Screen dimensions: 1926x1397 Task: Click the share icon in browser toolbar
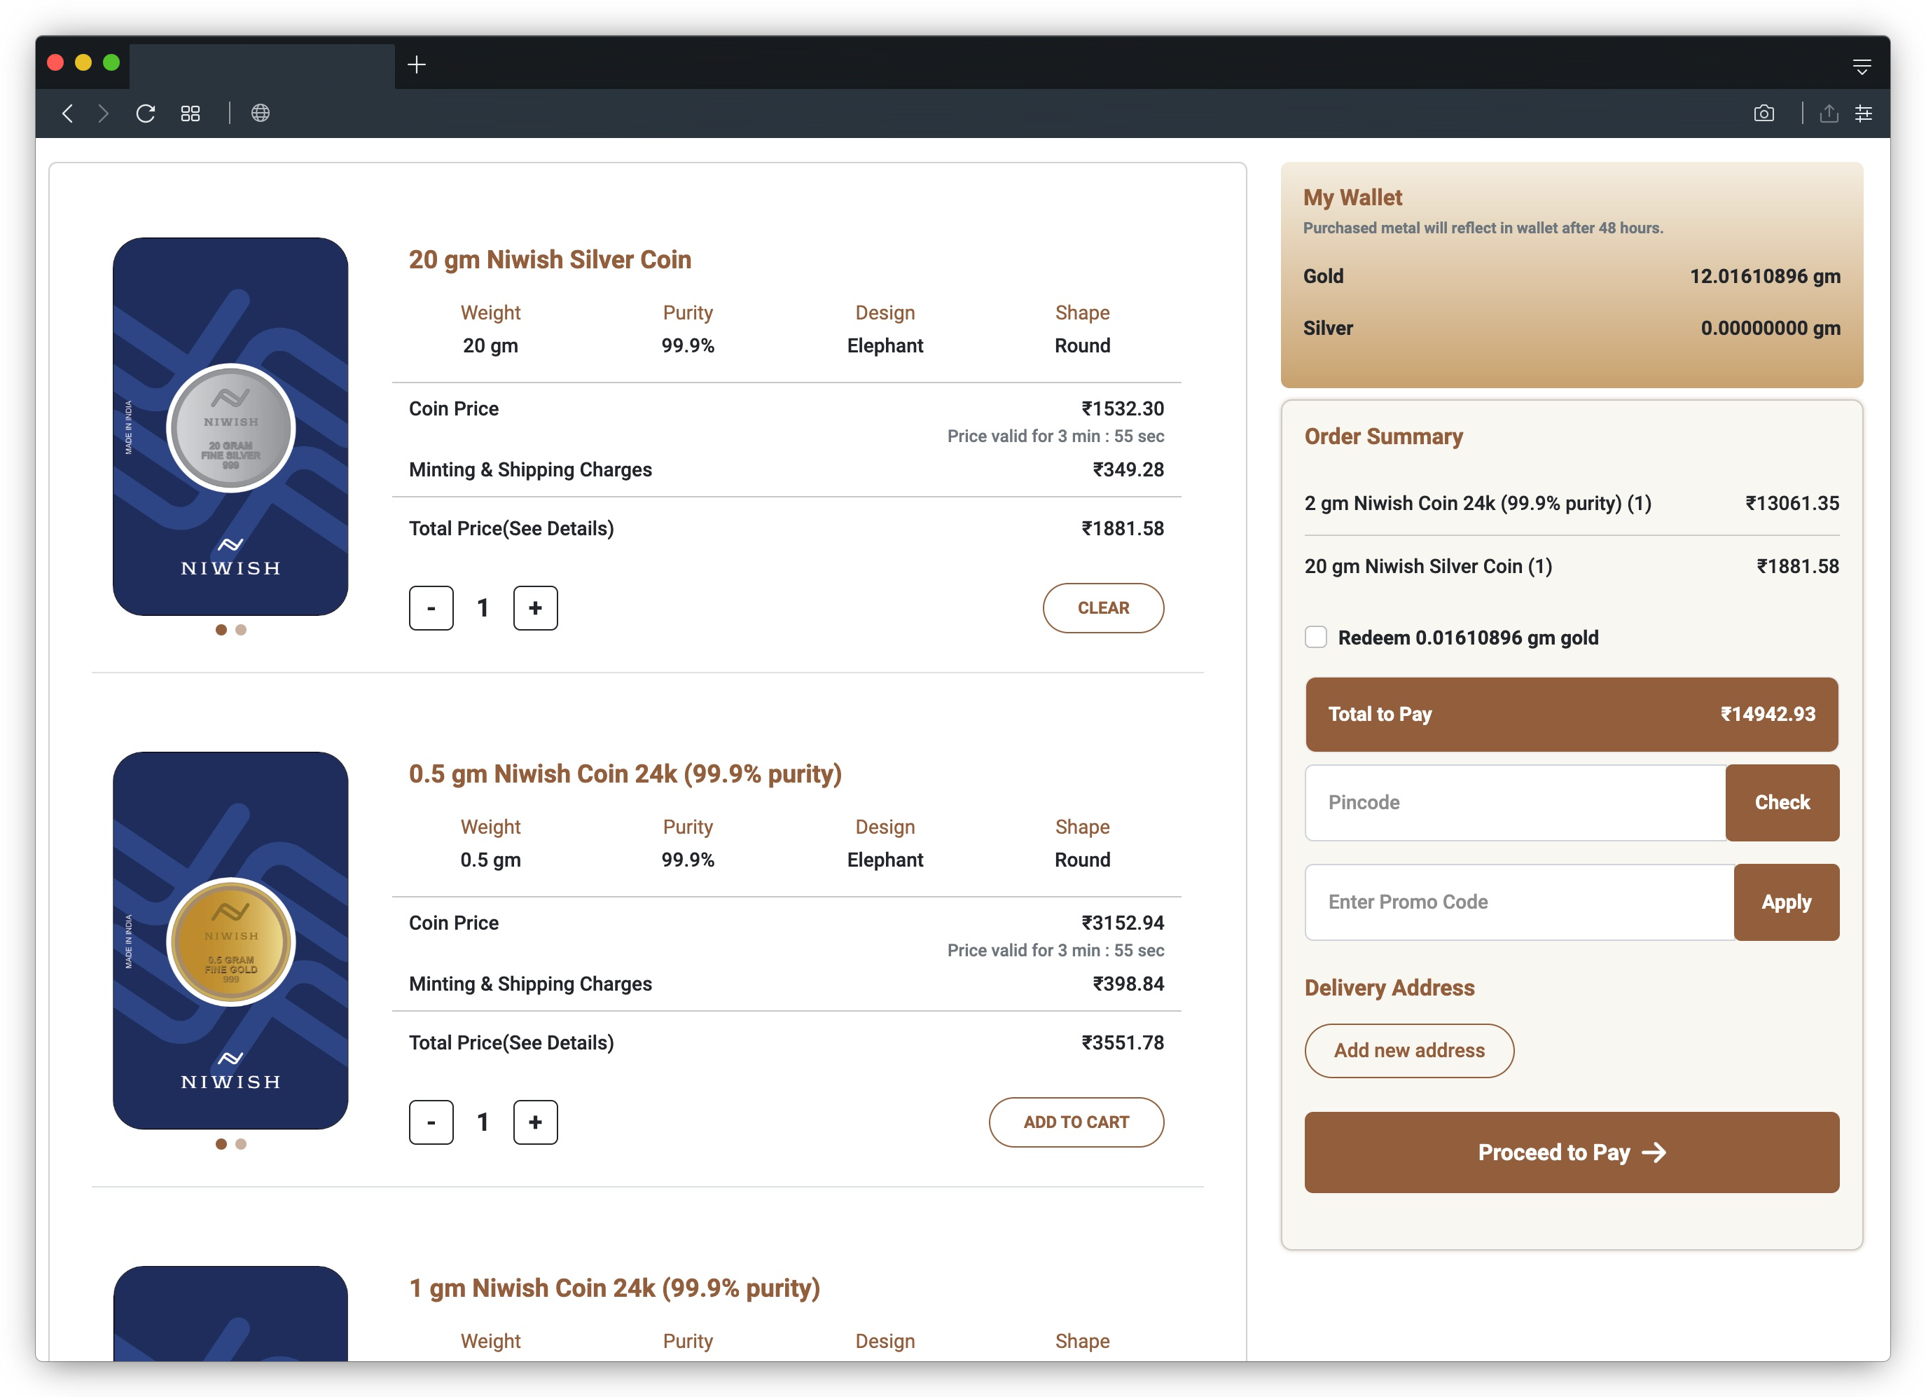coord(1829,113)
